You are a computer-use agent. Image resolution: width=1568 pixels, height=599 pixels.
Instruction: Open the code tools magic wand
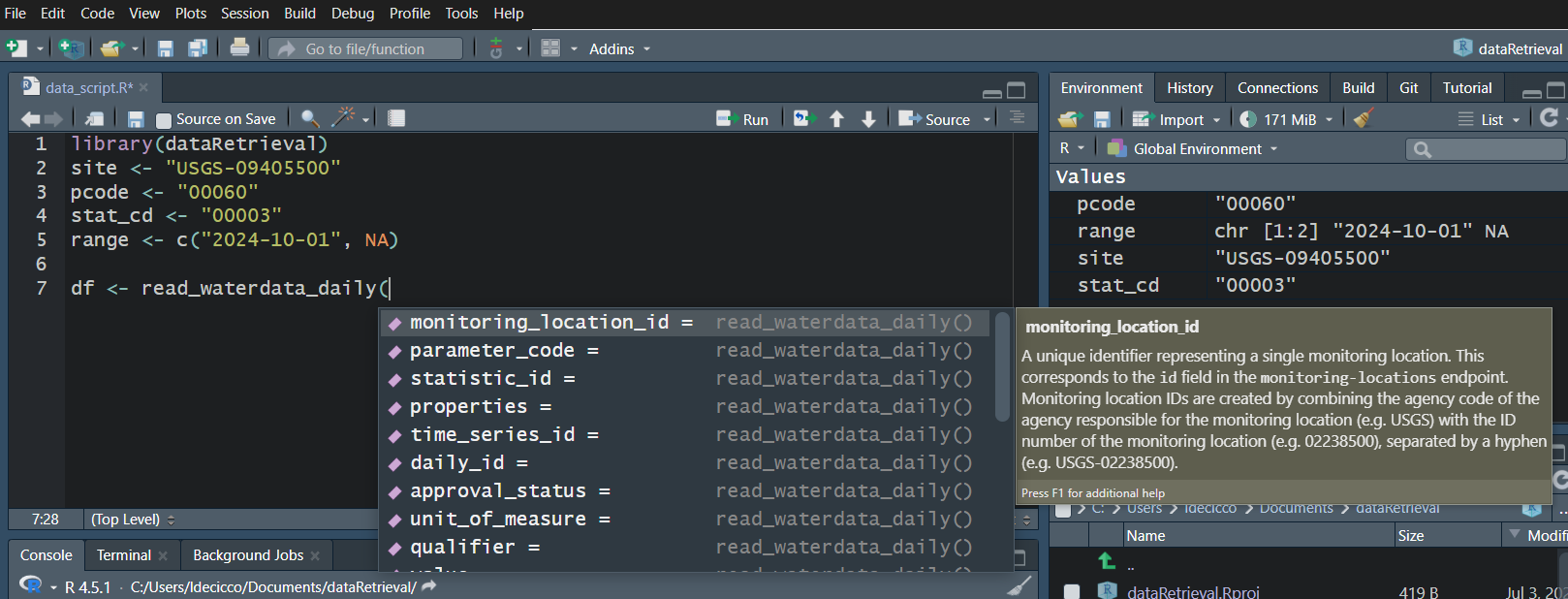[x=343, y=118]
